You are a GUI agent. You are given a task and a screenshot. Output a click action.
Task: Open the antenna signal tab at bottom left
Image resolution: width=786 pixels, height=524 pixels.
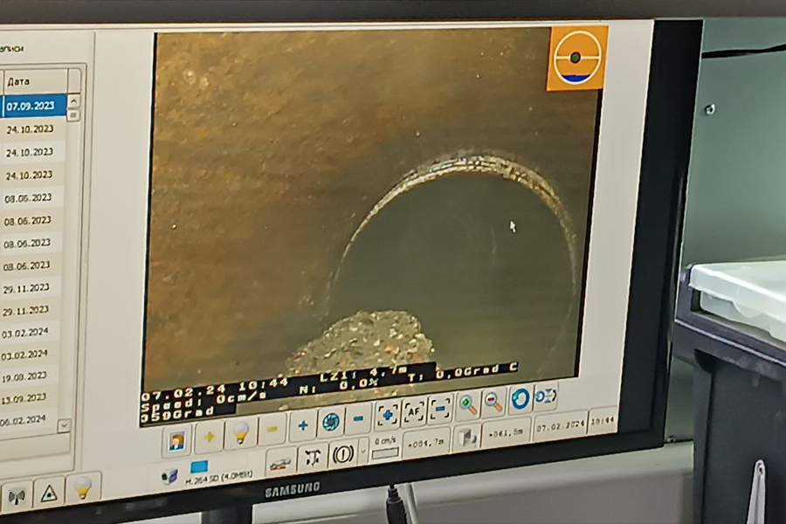tap(15, 495)
